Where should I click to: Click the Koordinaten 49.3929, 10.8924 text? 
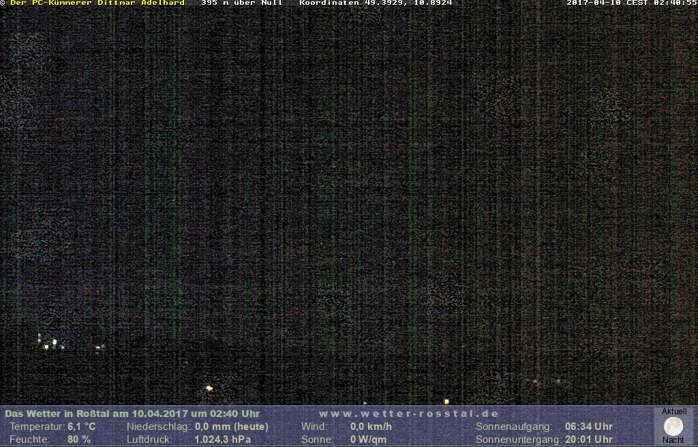pos(375,3)
